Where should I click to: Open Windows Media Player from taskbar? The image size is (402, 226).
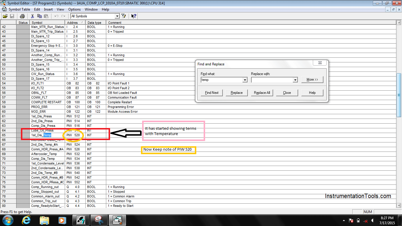click(x=62, y=220)
